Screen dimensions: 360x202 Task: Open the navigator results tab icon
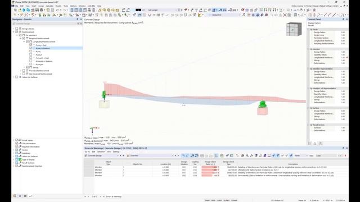click(30, 196)
